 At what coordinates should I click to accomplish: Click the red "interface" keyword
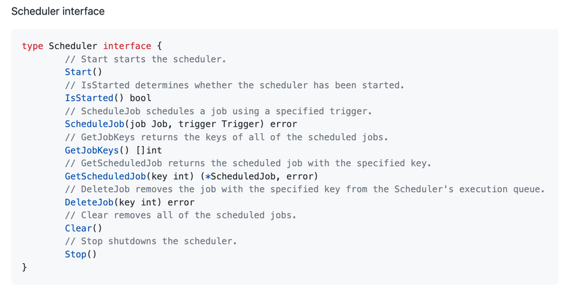127,46
